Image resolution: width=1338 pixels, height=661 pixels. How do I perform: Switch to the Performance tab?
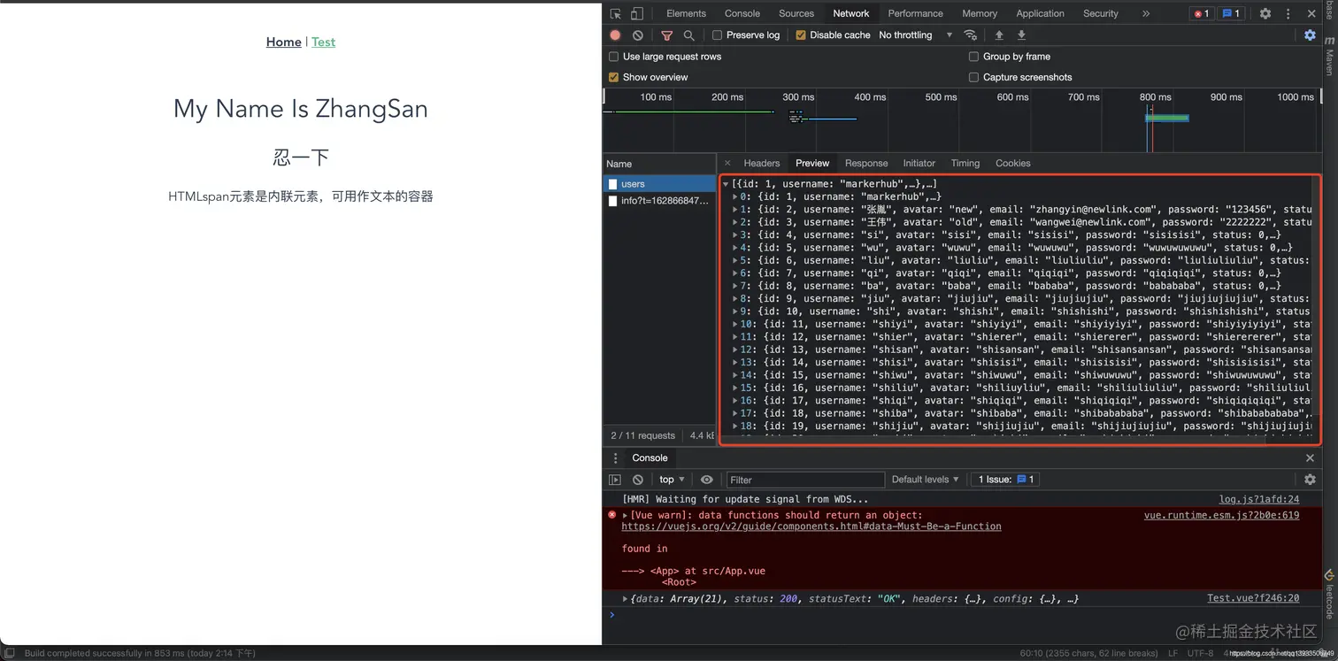tap(915, 13)
